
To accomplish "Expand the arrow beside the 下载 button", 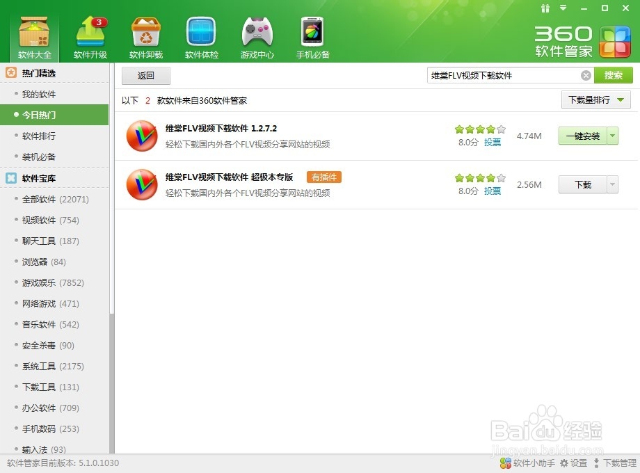I will point(613,184).
